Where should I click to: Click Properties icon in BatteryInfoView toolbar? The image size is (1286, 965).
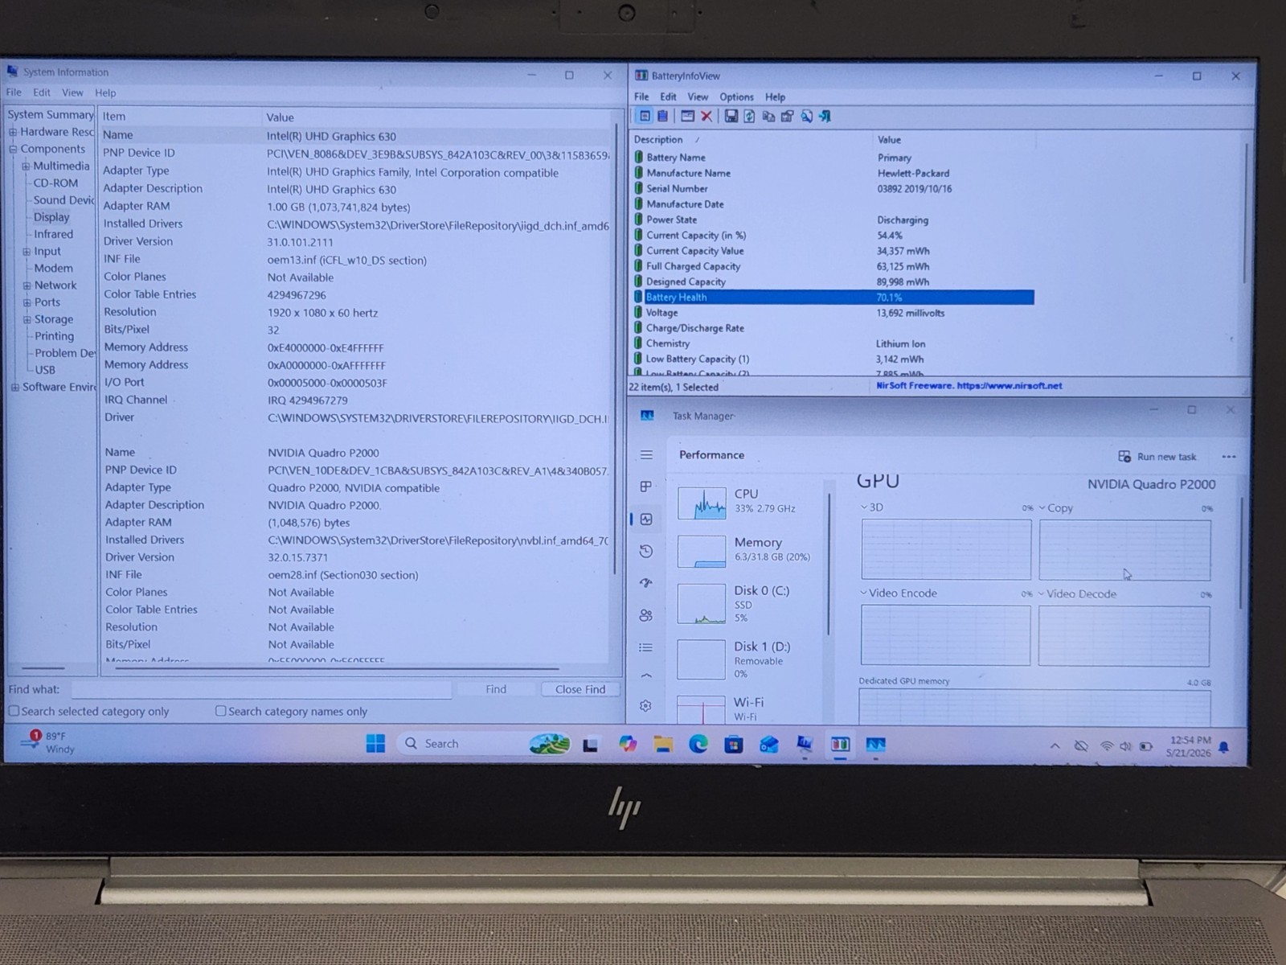point(788,117)
